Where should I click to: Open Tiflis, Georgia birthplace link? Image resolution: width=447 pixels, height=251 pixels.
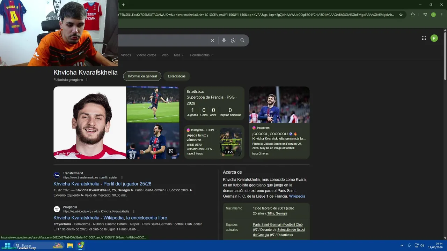277,213
